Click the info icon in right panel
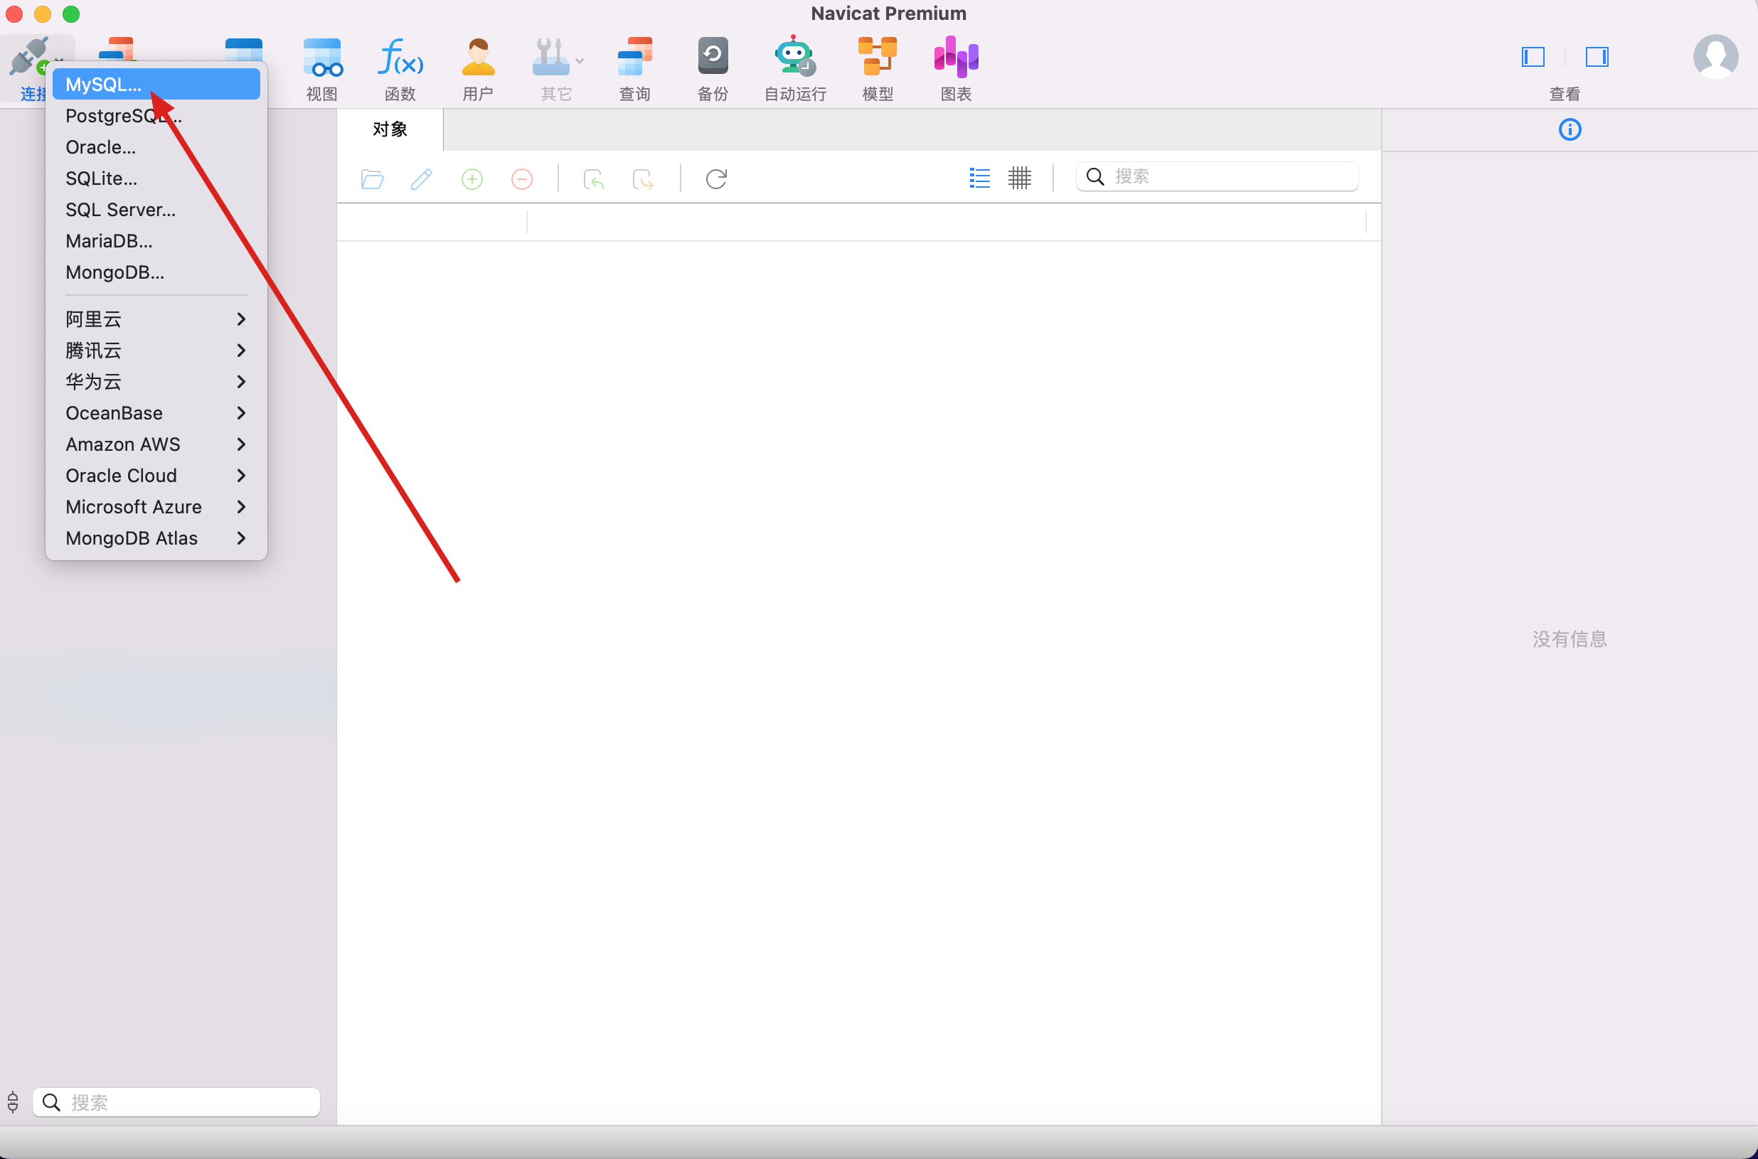Image resolution: width=1758 pixels, height=1159 pixels. [x=1570, y=130]
